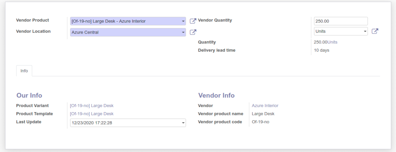The height and width of the screenshot is (152, 396).
Task: Focus the Azure Central location field
Action: pyautogui.click(x=124, y=32)
